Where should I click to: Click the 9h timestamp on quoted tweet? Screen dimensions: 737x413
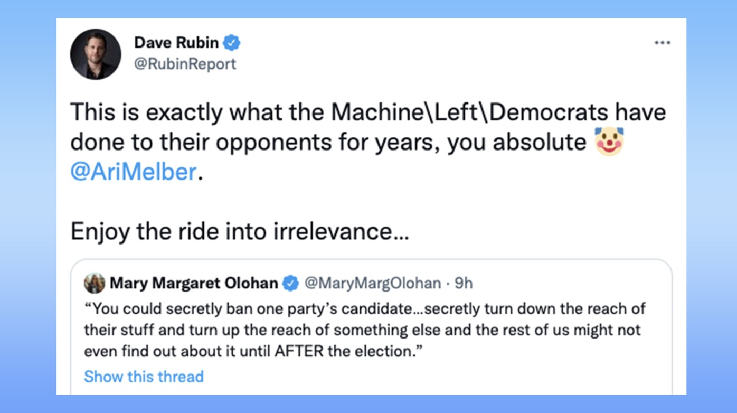coord(464,284)
